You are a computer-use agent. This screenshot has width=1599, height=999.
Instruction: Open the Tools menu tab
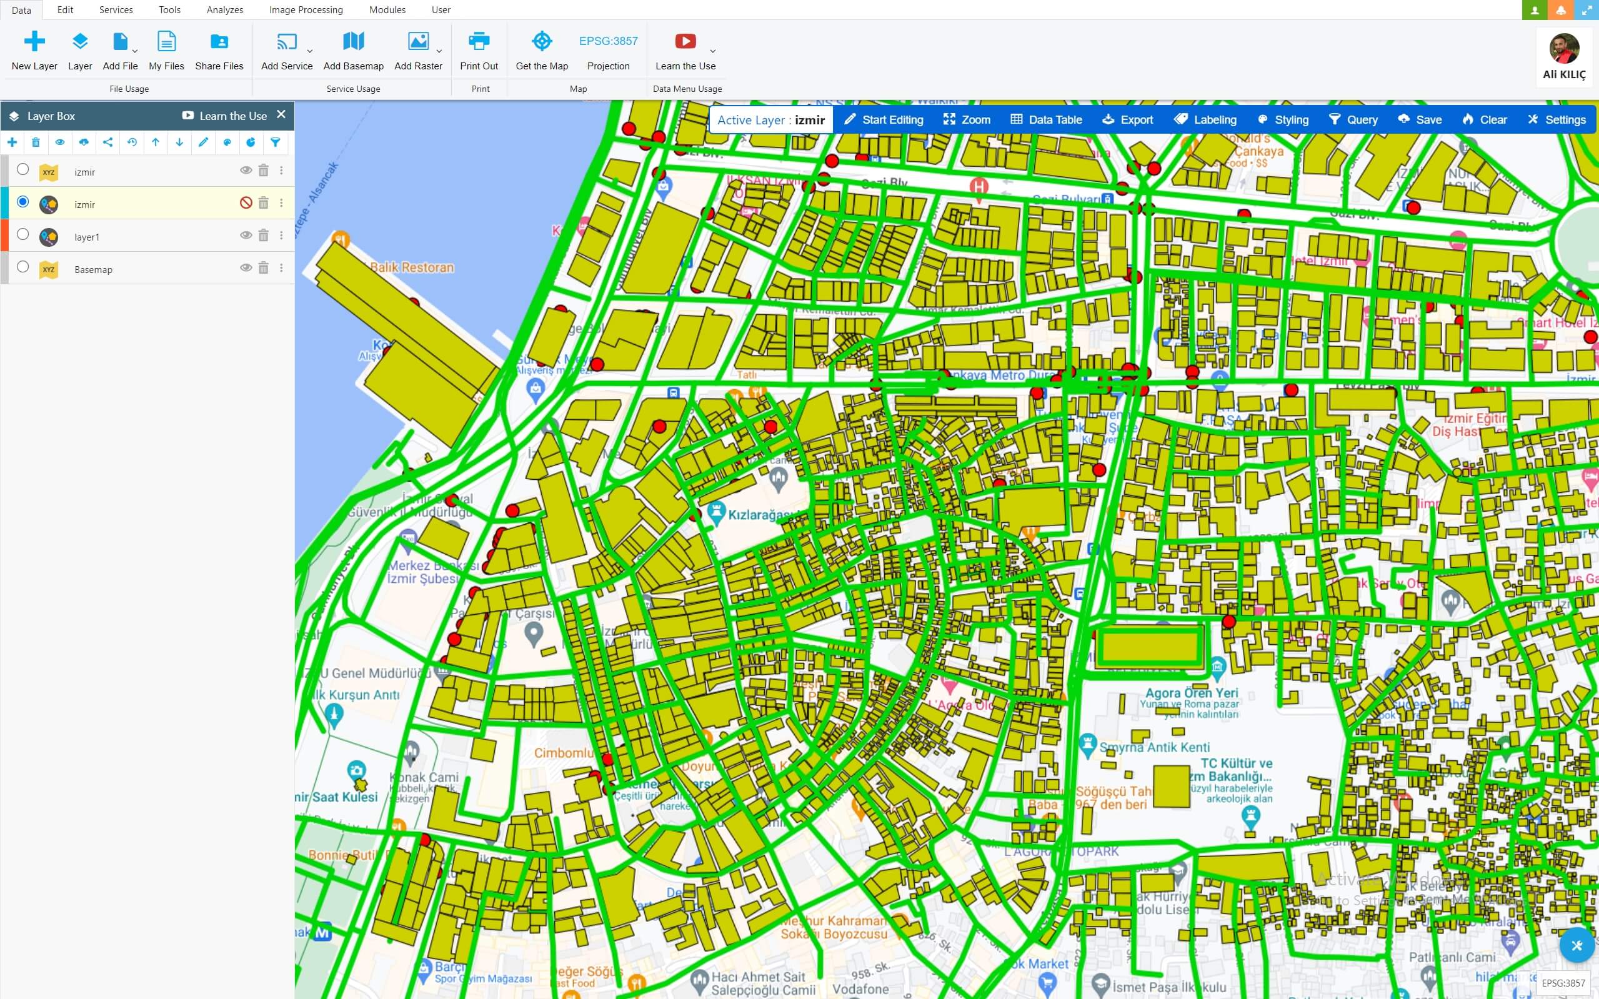[x=170, y=10]
